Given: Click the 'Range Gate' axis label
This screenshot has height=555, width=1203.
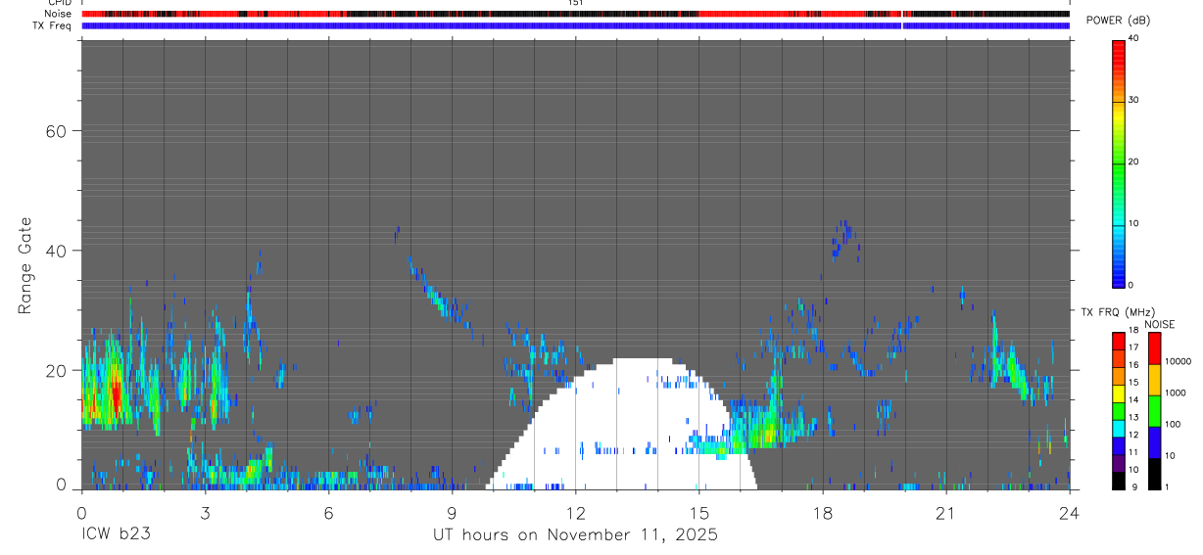Looking at the screenshot, I should point(25,266).
